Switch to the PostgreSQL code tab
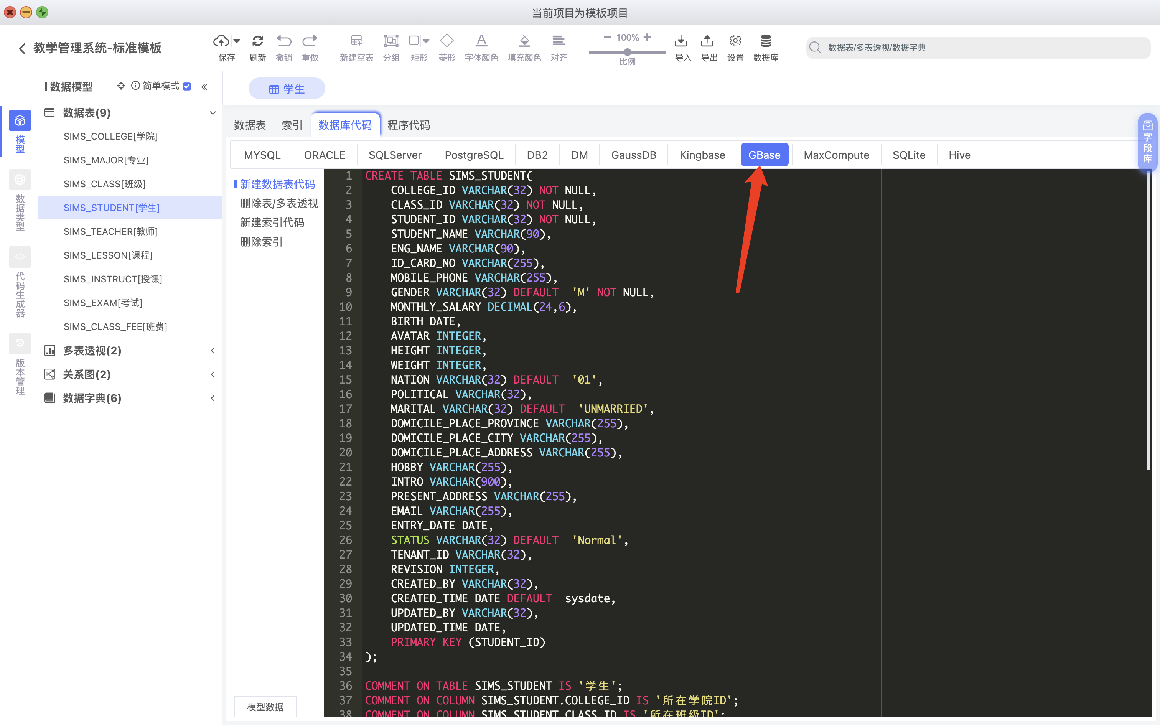This screenshot has height=725, width=1160. tap(474, 155)
